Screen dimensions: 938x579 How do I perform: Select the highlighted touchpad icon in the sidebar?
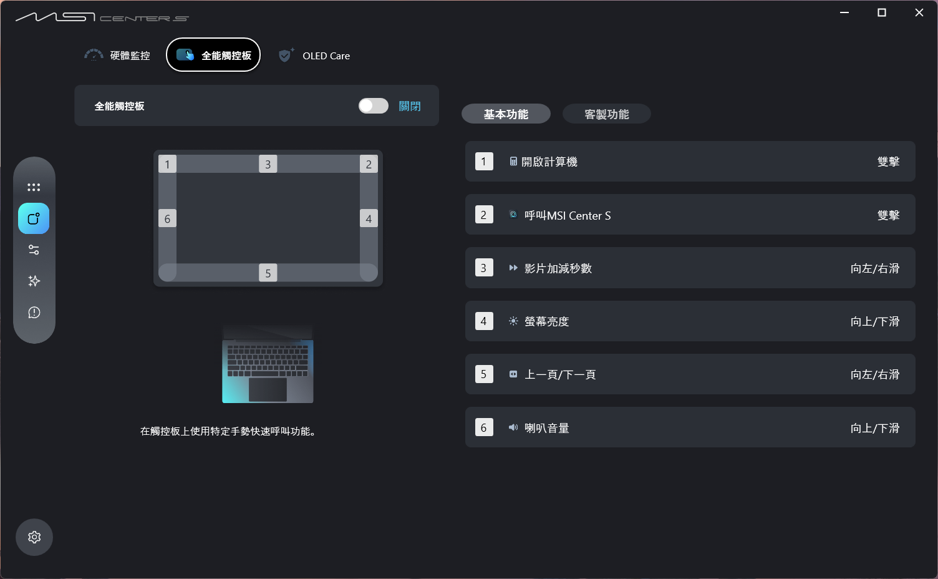[34, 218]
